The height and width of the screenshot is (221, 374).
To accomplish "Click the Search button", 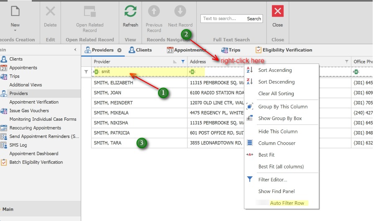I will [254, 18].
